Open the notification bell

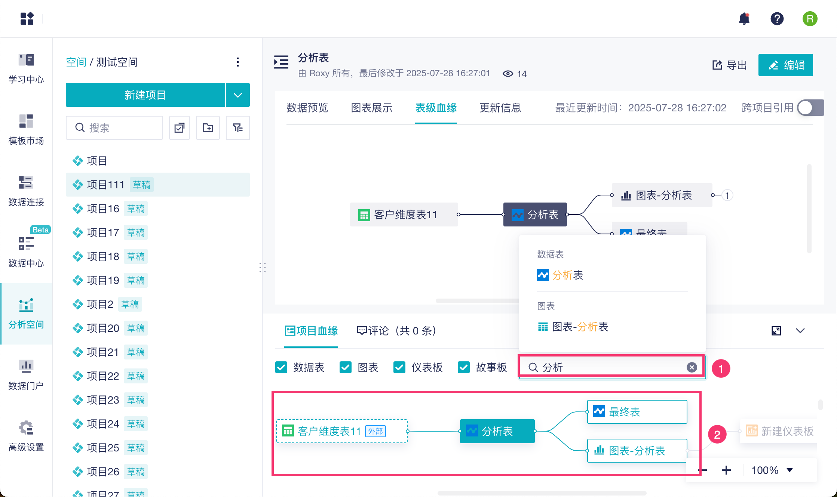click(744, 19)
